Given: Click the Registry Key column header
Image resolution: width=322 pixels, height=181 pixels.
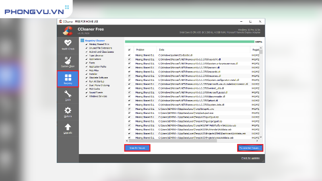Looking at the screenshot, I should click(x=255, y=49).
